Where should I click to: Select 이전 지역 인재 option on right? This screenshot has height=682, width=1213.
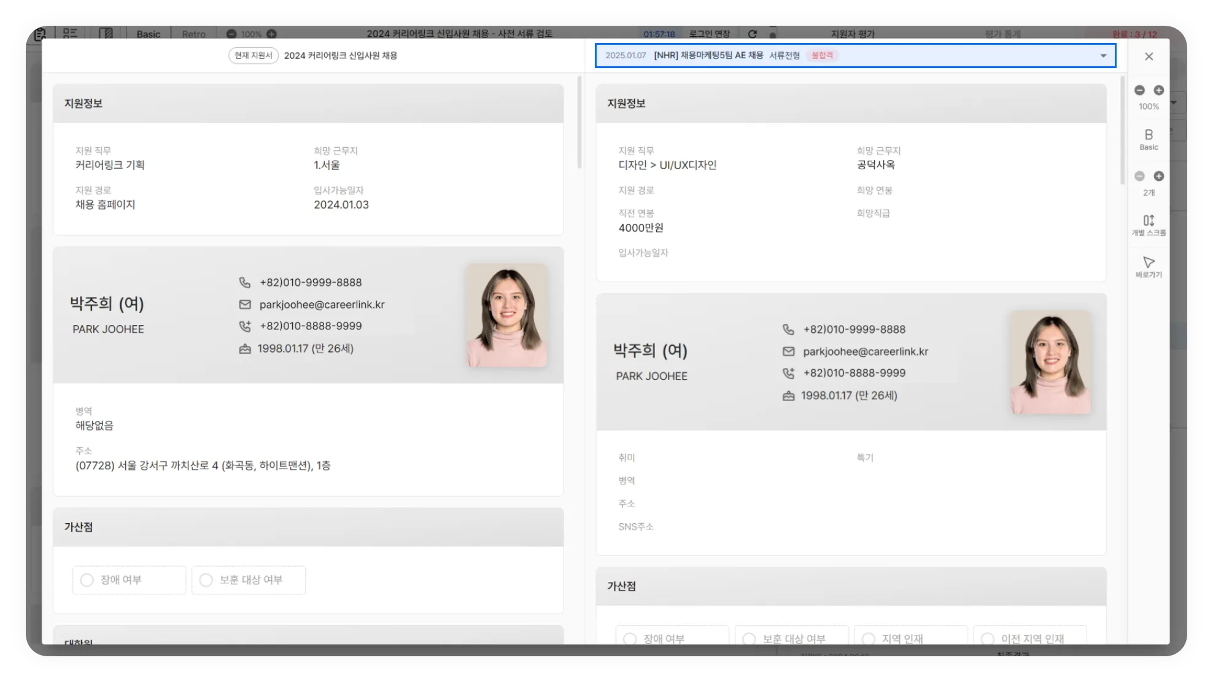pyautogui.click(x=988, y=638)
